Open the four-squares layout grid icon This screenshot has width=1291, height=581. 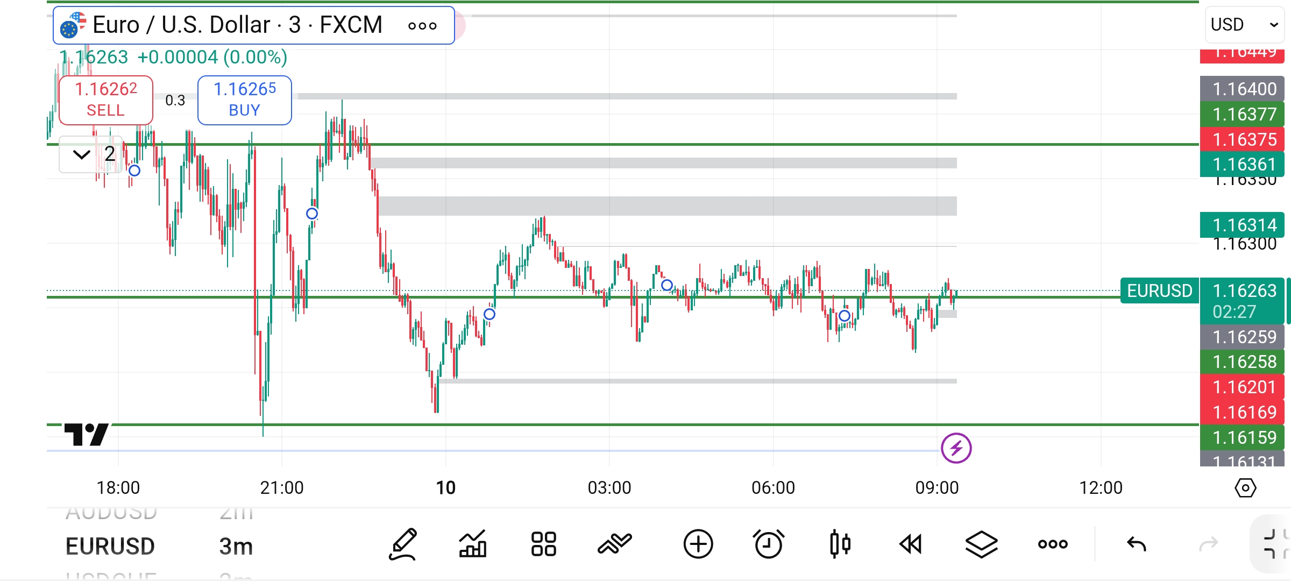[x=543, y=544]
